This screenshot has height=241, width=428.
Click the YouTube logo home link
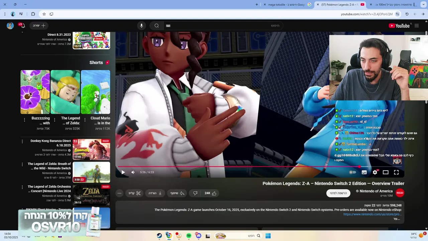pyautogui.click(x=399, y=26)
